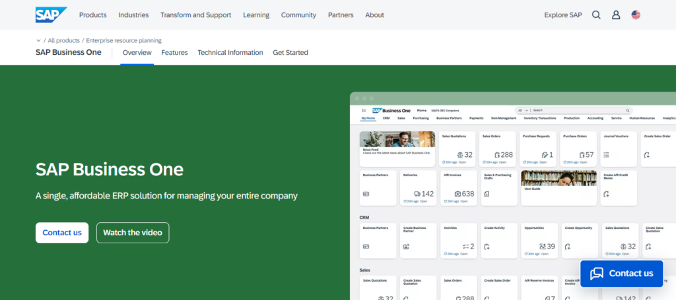Select the Human Resources tab in preview
Image resolution: width=676 pixels, height=300 pixels.
click(642, 118)
